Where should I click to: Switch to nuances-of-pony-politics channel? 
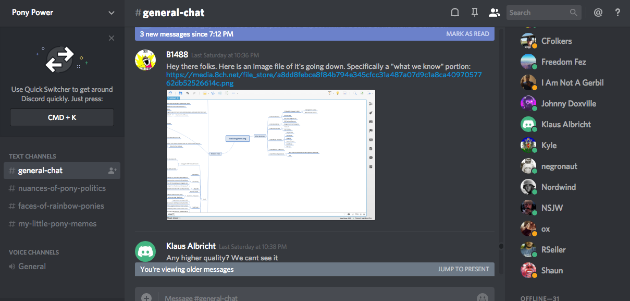click(x=61, y=188)
